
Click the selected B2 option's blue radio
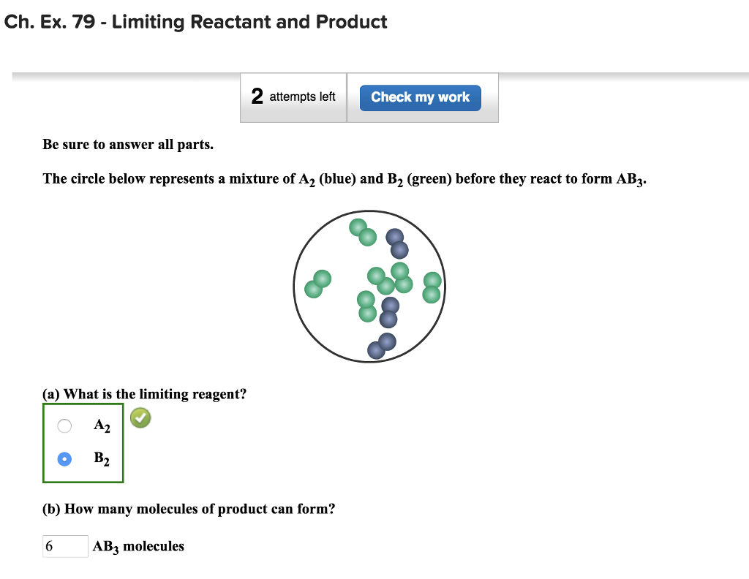pyautogui.click(x=64, y=458)
